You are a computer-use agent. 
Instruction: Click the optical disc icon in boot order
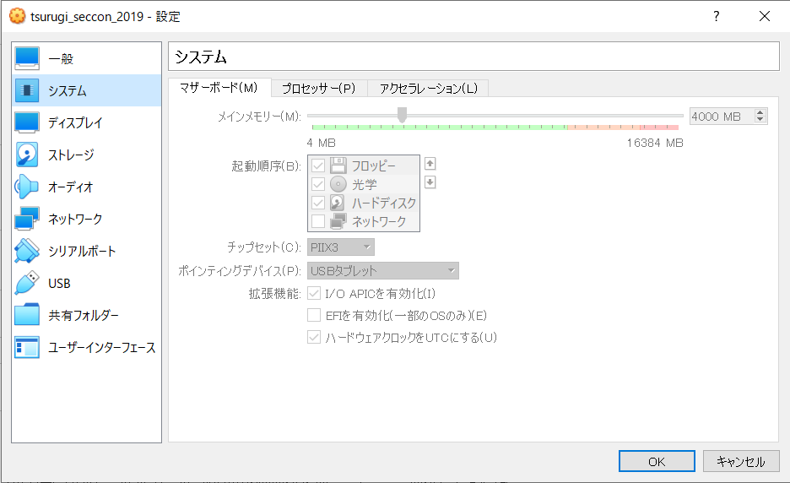tap(338, 184)
